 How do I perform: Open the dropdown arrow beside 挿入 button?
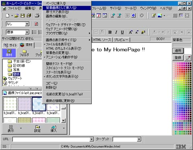pyautogui.click(x=64, y=128)
